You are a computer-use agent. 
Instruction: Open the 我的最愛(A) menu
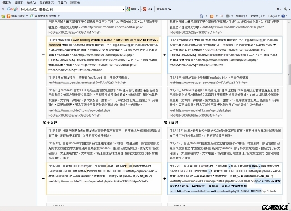(x=47, y=3)
